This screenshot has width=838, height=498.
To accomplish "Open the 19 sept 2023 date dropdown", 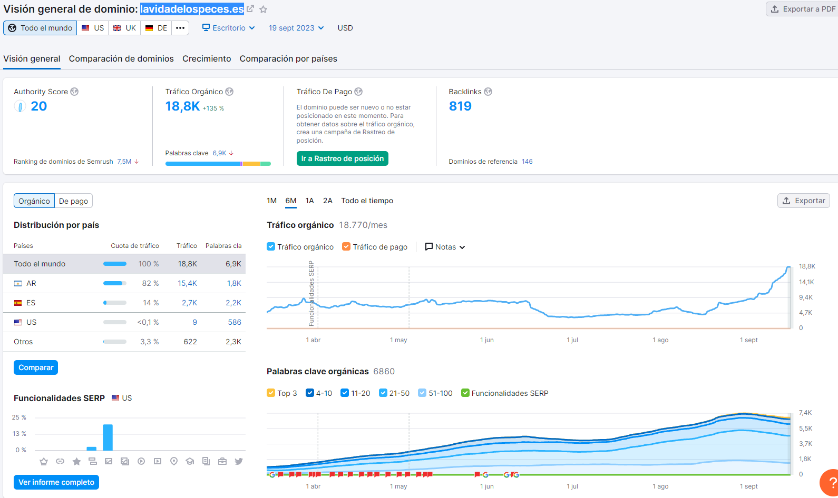I will (296, 28).
